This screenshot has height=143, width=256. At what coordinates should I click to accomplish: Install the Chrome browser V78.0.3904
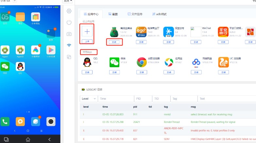(x=142, y=72)
